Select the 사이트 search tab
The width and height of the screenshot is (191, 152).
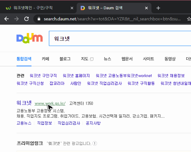[148, 59]
